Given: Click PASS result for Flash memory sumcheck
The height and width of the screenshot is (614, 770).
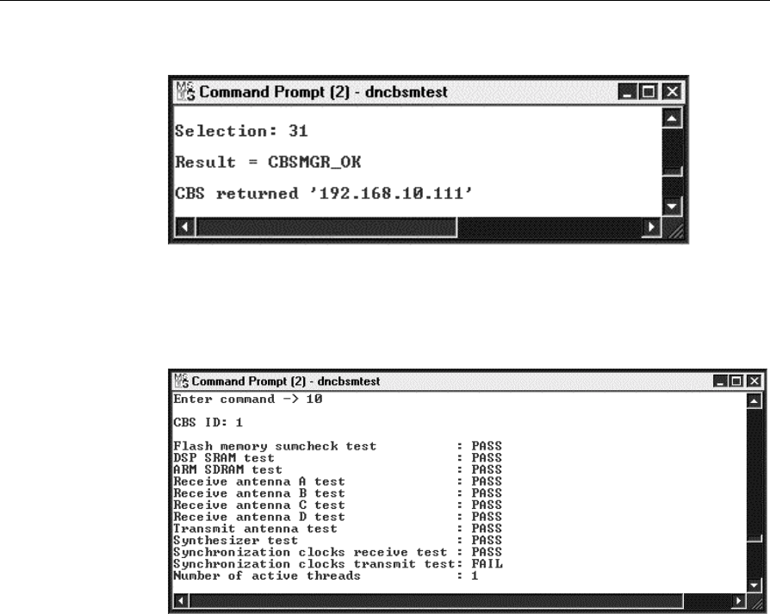Looking at the screenshot, I should click(x=487, y=446).
